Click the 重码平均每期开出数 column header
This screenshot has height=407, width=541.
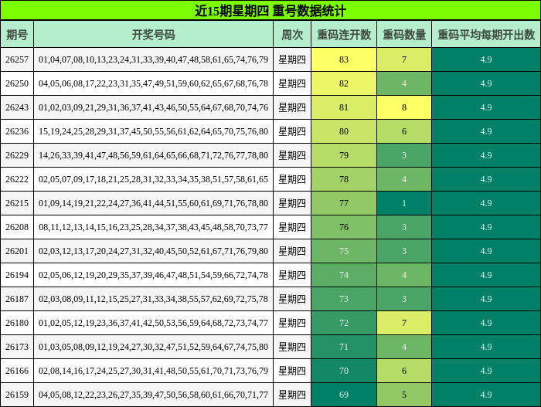[486, 35]
